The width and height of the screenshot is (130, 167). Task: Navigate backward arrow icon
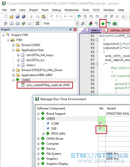point(65,17)
